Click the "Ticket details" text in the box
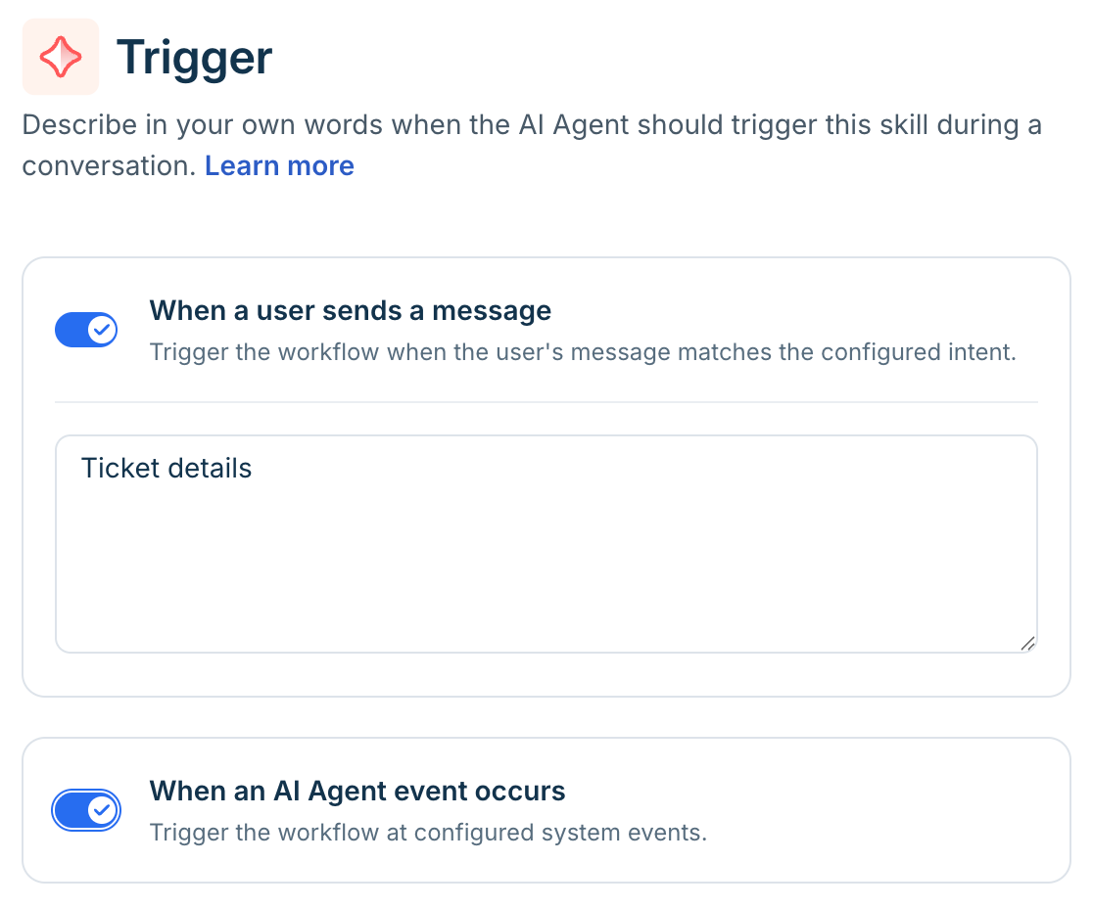The image size is (1093, 908). (x=166, y=468)
